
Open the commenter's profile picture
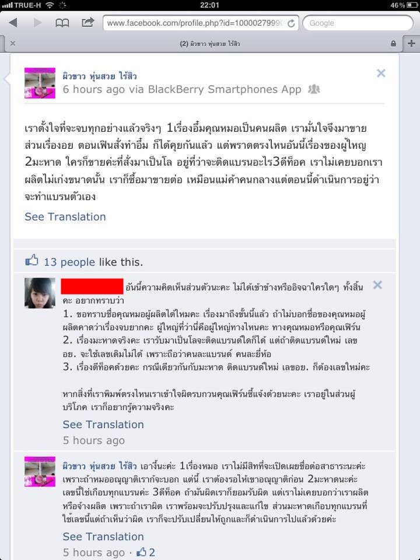[x=40, y=293]
